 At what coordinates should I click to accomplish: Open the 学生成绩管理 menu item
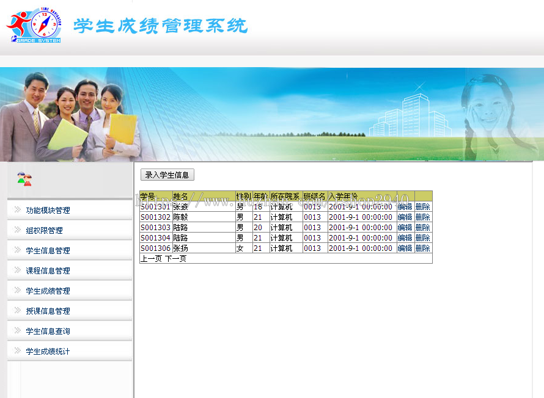tap(48, 291)
